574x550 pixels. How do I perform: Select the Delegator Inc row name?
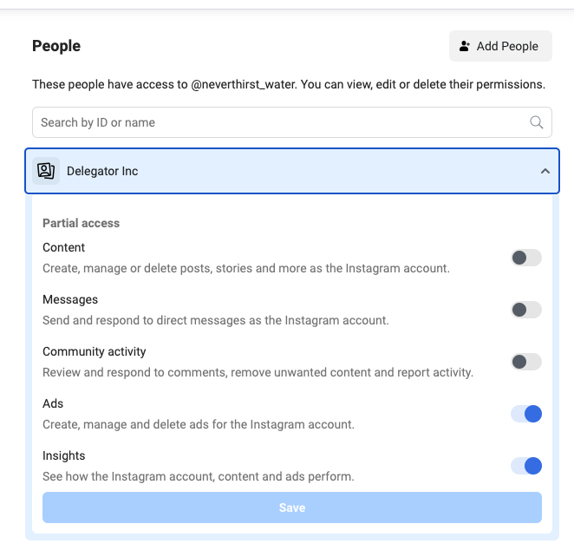coord(102,171)
